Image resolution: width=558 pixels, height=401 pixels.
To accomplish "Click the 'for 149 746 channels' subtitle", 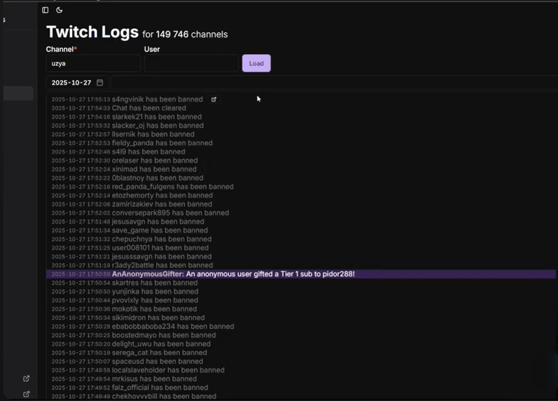I will [x=185, y=34].
